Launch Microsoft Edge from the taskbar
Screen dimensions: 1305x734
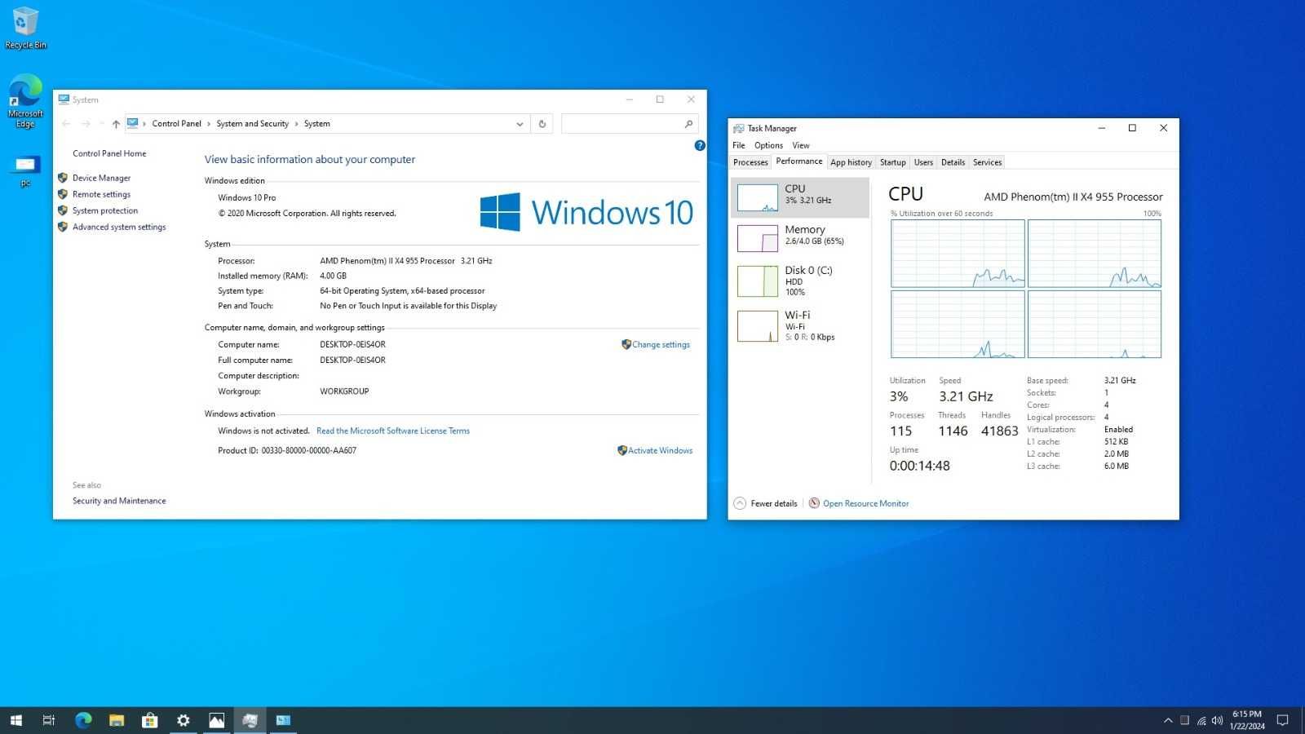click(83, 720)
